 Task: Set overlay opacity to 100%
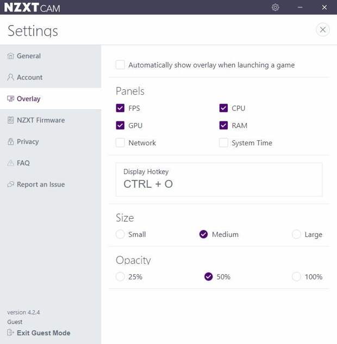(296, 277)
